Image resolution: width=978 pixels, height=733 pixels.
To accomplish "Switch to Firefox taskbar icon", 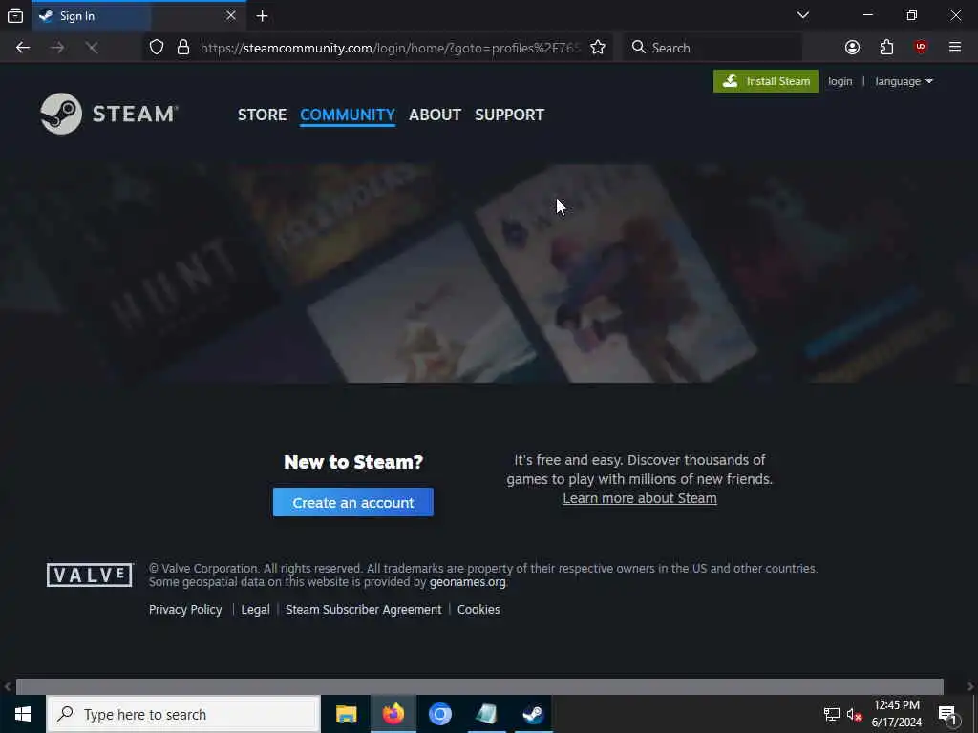I will [x=393, y=714].
